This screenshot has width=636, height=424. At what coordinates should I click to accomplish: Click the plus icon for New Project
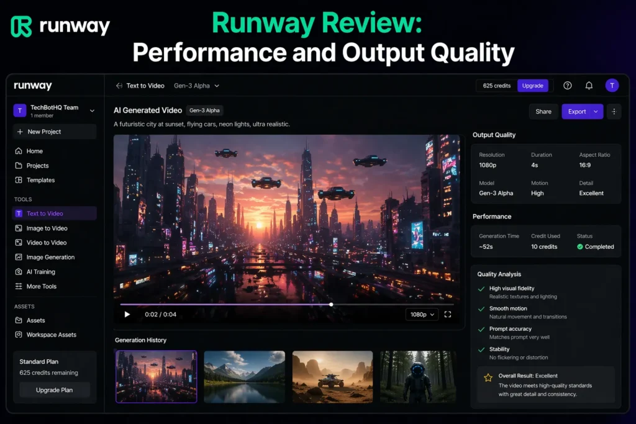click(20, 132)
